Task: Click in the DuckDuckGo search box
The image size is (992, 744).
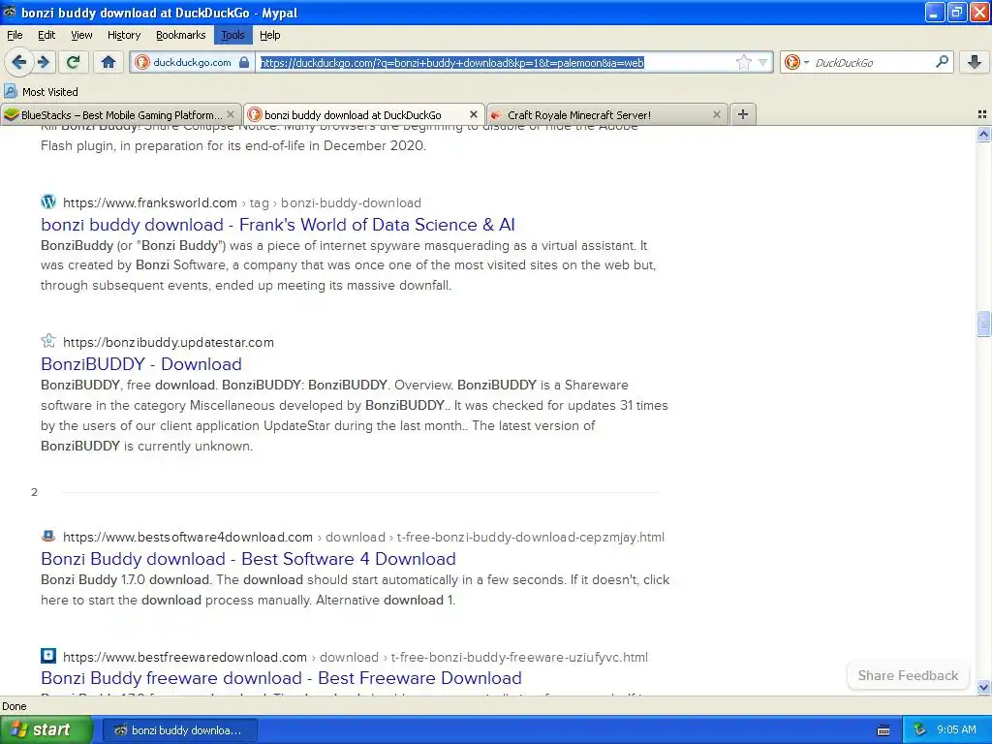Action: tap(872, 62)
